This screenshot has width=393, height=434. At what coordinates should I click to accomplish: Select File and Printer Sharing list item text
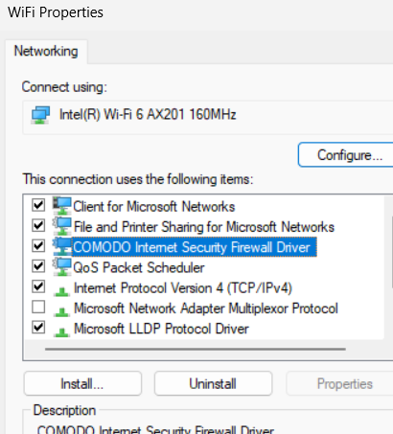(x=204, y=227)
